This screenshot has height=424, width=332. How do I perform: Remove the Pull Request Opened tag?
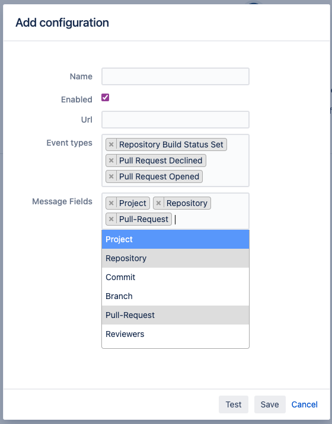[111, 176]
